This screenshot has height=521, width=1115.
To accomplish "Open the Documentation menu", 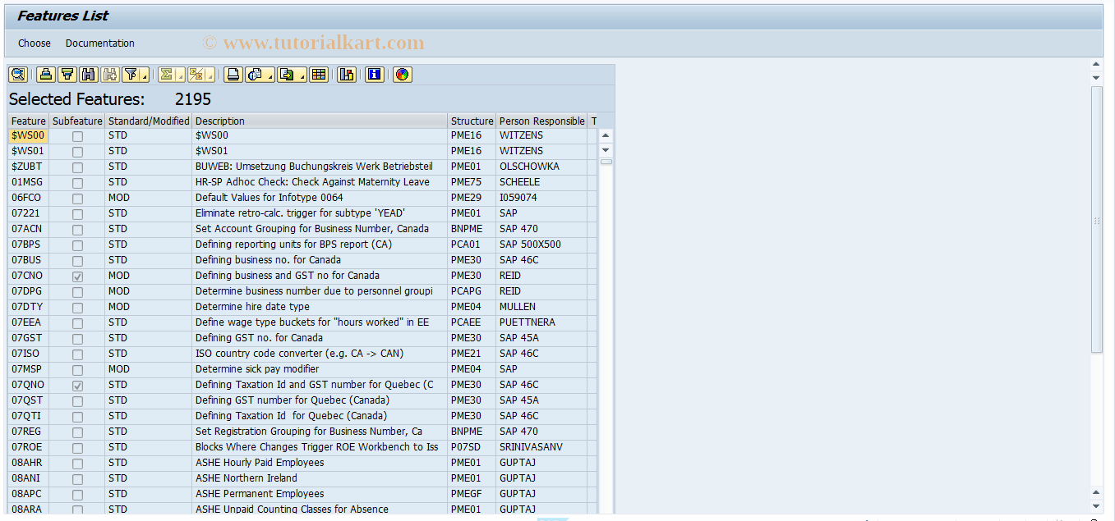I will click(100, 43).
